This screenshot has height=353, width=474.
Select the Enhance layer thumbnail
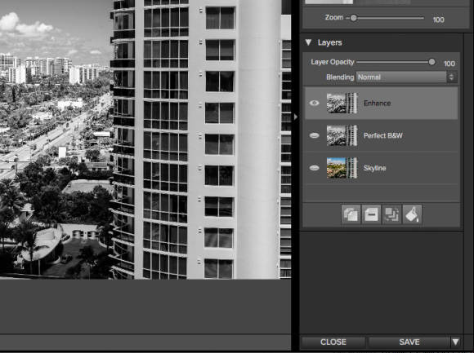(342, 103)
